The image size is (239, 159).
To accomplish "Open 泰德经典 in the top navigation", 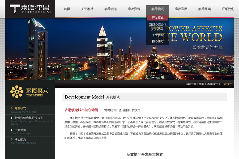I will pyautogui.click(x=204, y=9).
